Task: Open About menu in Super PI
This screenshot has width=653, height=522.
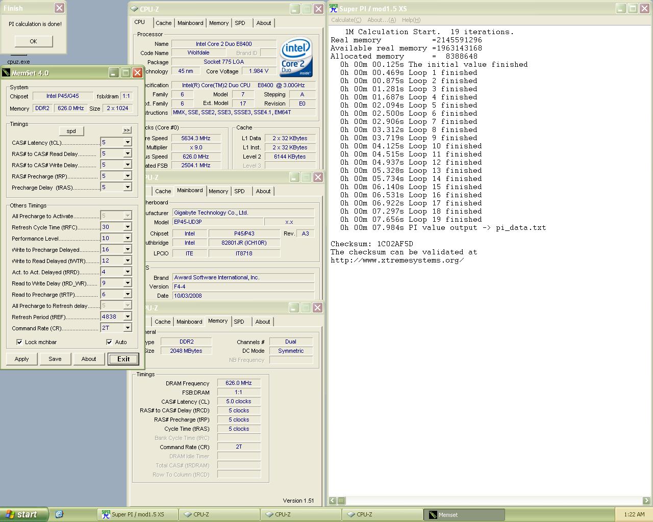Action: (382, 20)
